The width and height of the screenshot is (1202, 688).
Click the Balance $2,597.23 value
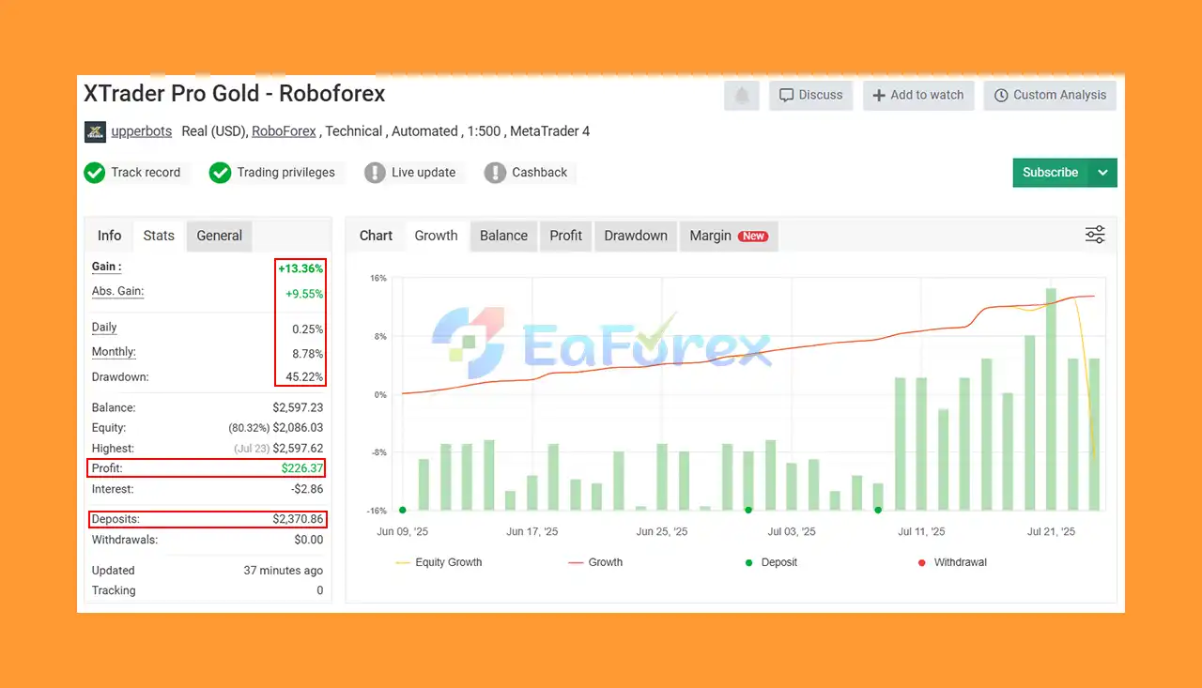[298, 408]
